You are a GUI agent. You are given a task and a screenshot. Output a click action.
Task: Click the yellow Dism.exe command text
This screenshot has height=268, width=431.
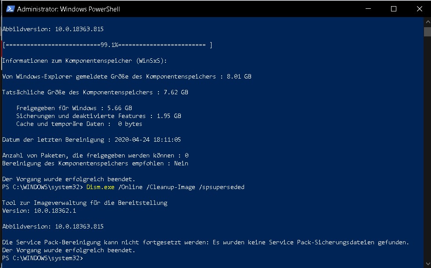[x=101, y=187]
